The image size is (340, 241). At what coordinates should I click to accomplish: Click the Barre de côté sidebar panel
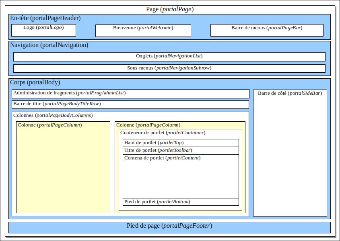coord(290,153)
